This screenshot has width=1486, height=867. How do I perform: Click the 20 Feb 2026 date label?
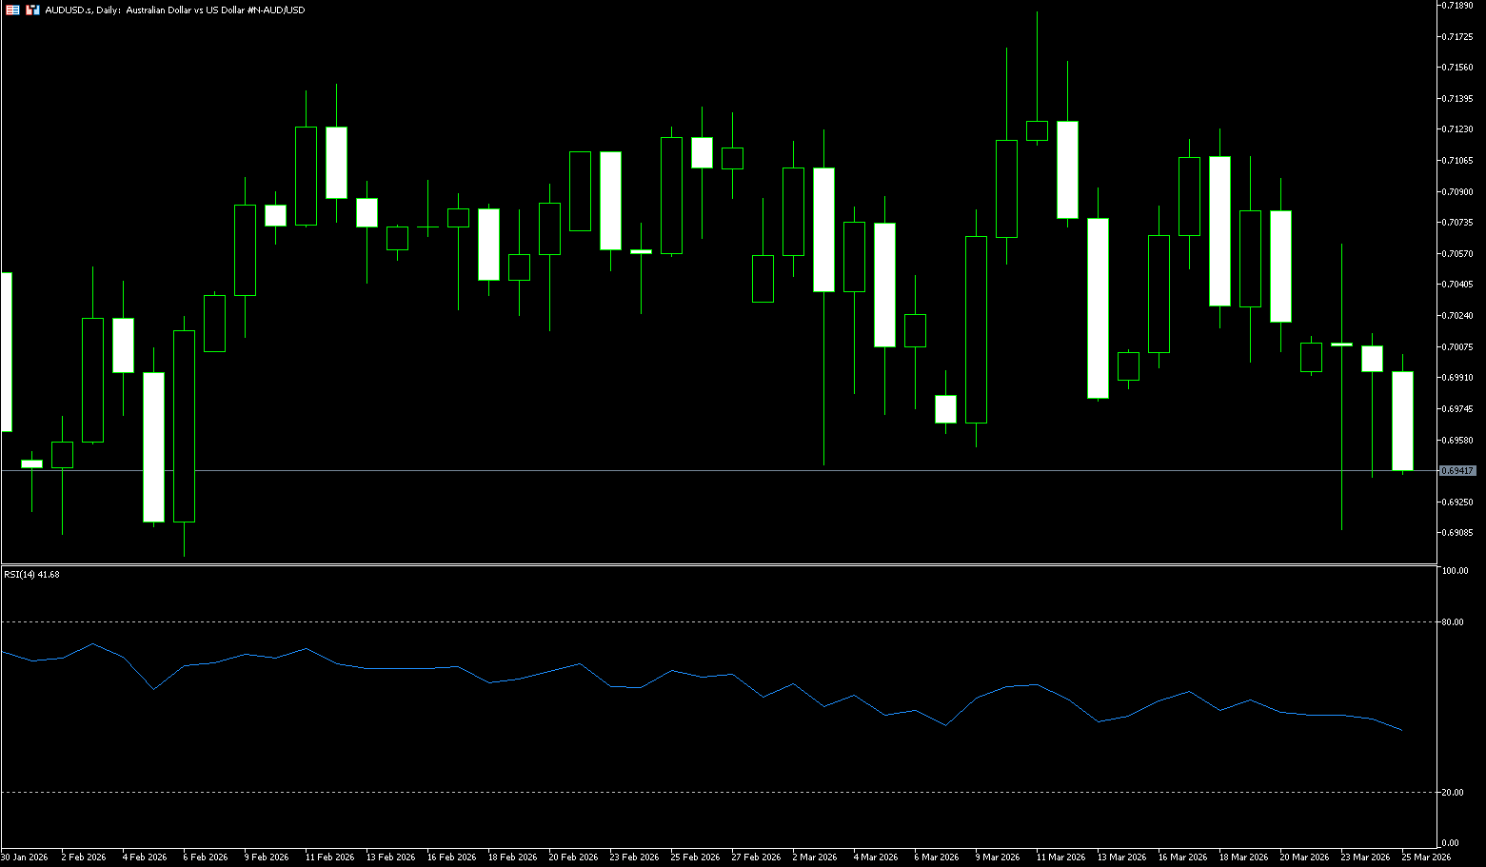click(x=573, y=857)
